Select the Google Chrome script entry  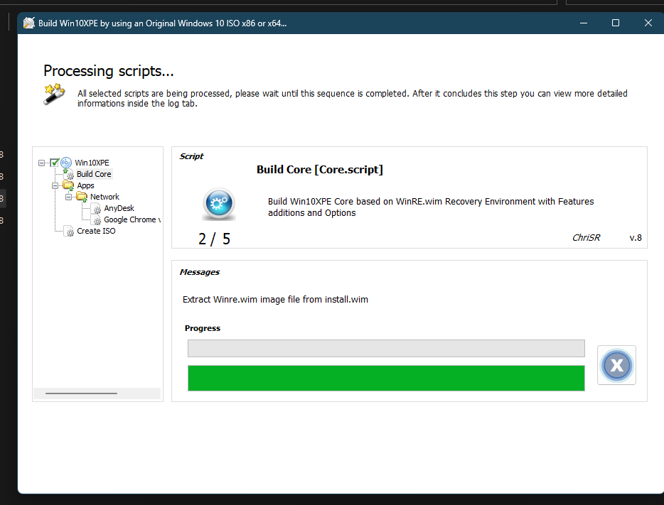pos(132,219)
